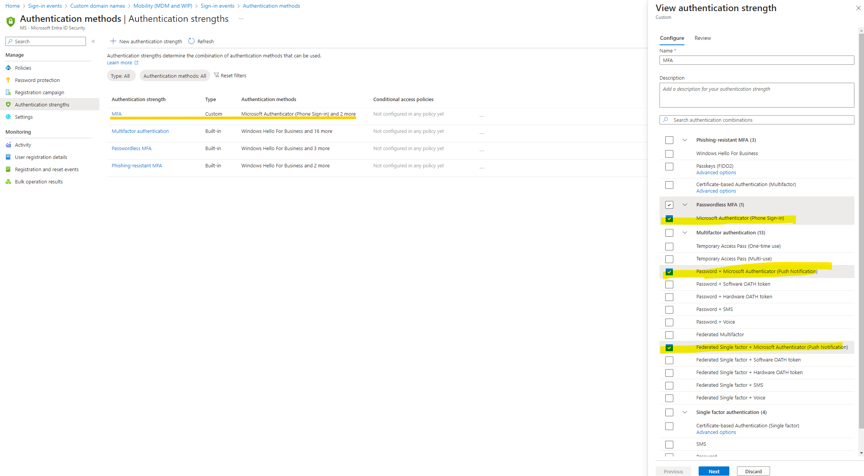Image resolution: width=864 pixels, height=476 pixels.
Task: Open the page options ellipsis beside Authentication strengths
Action: pos(241,19)
